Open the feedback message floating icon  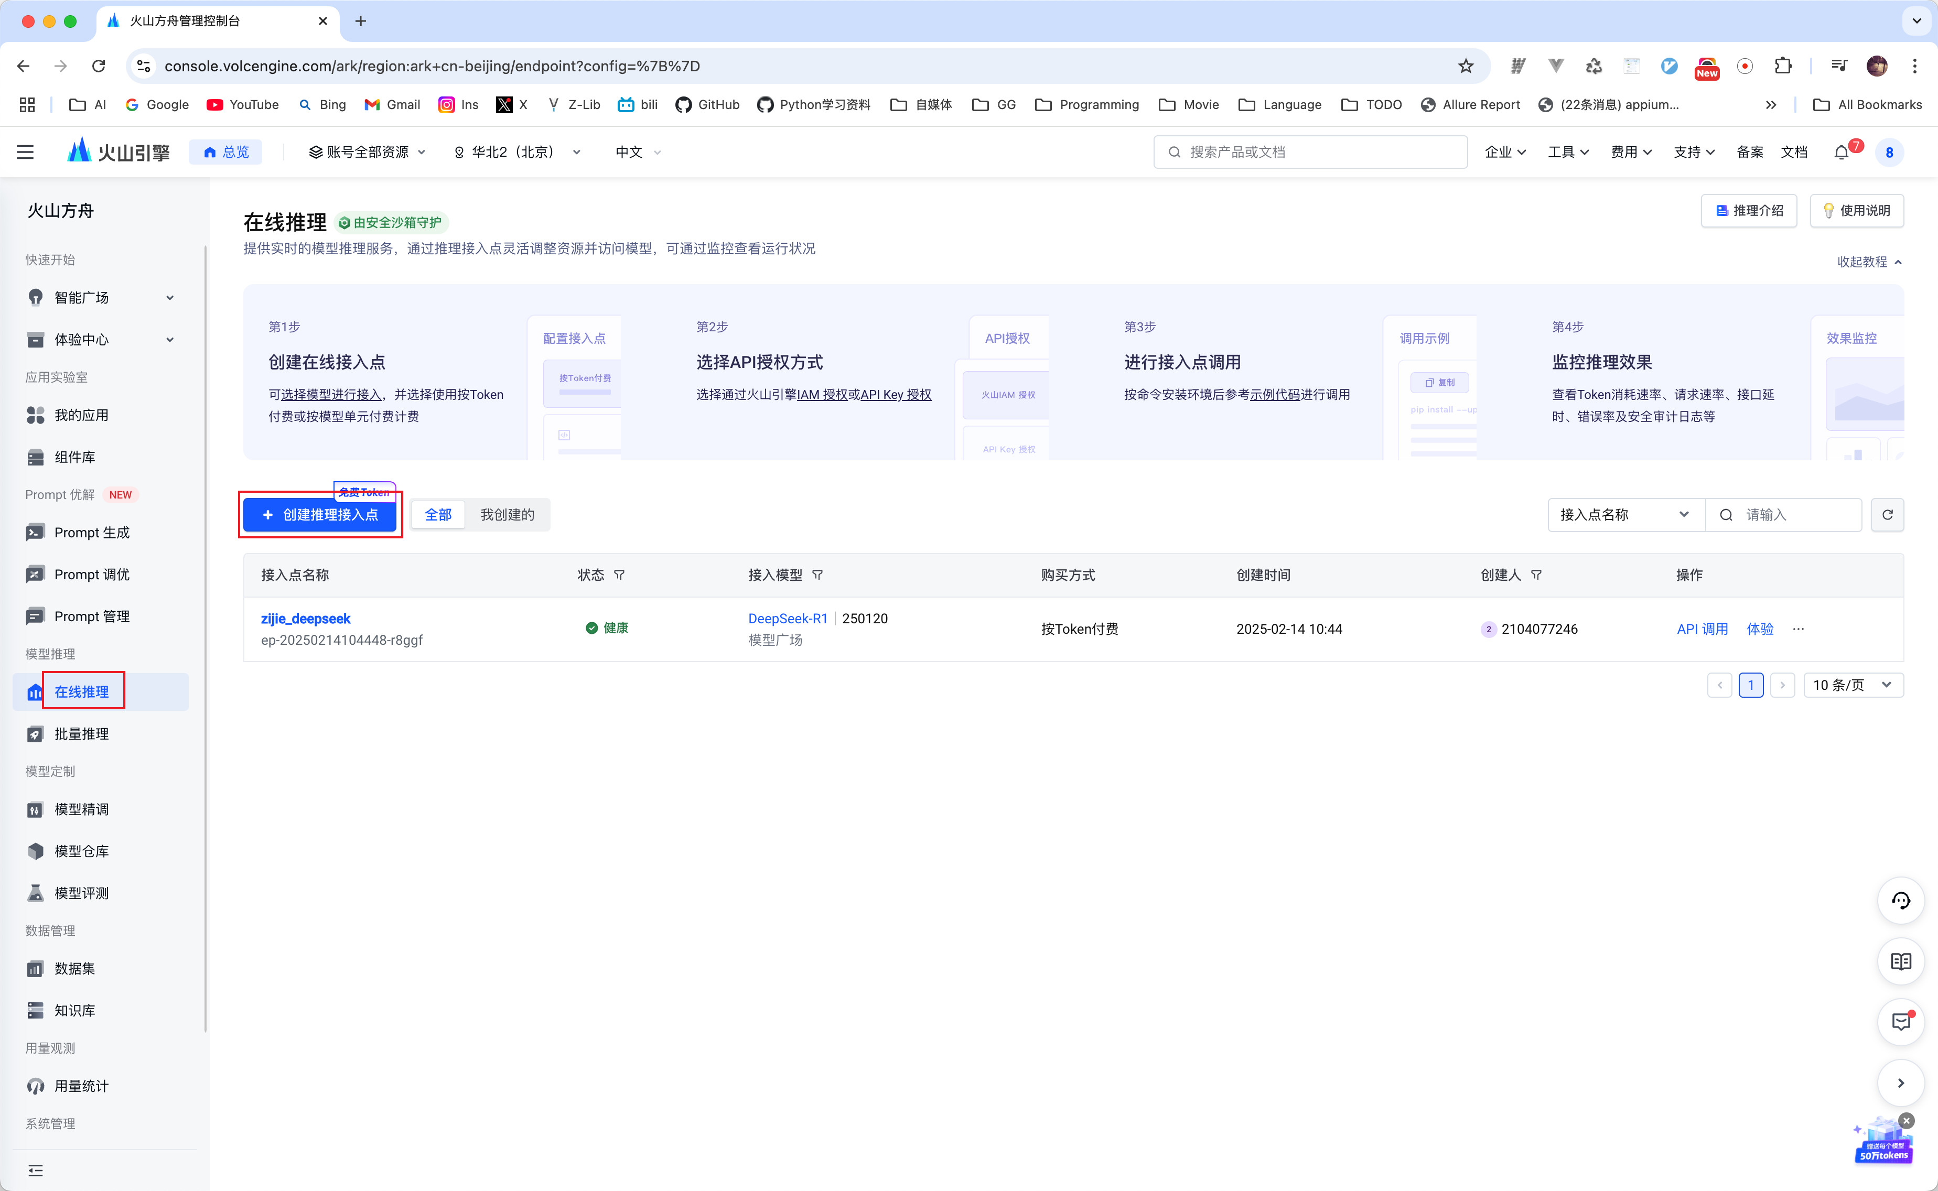point(1901,1022)
